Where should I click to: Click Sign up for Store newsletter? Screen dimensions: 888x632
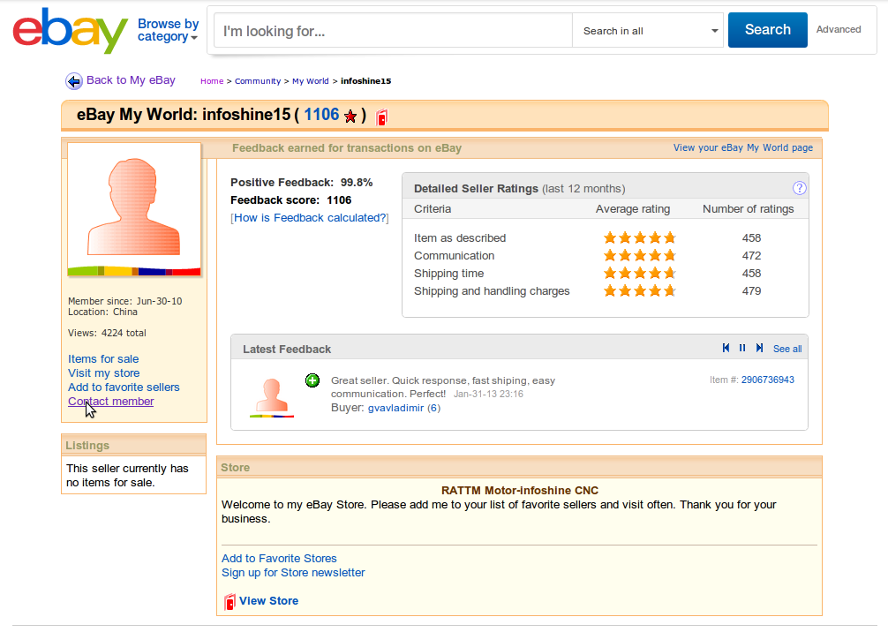tap(293, 573)
